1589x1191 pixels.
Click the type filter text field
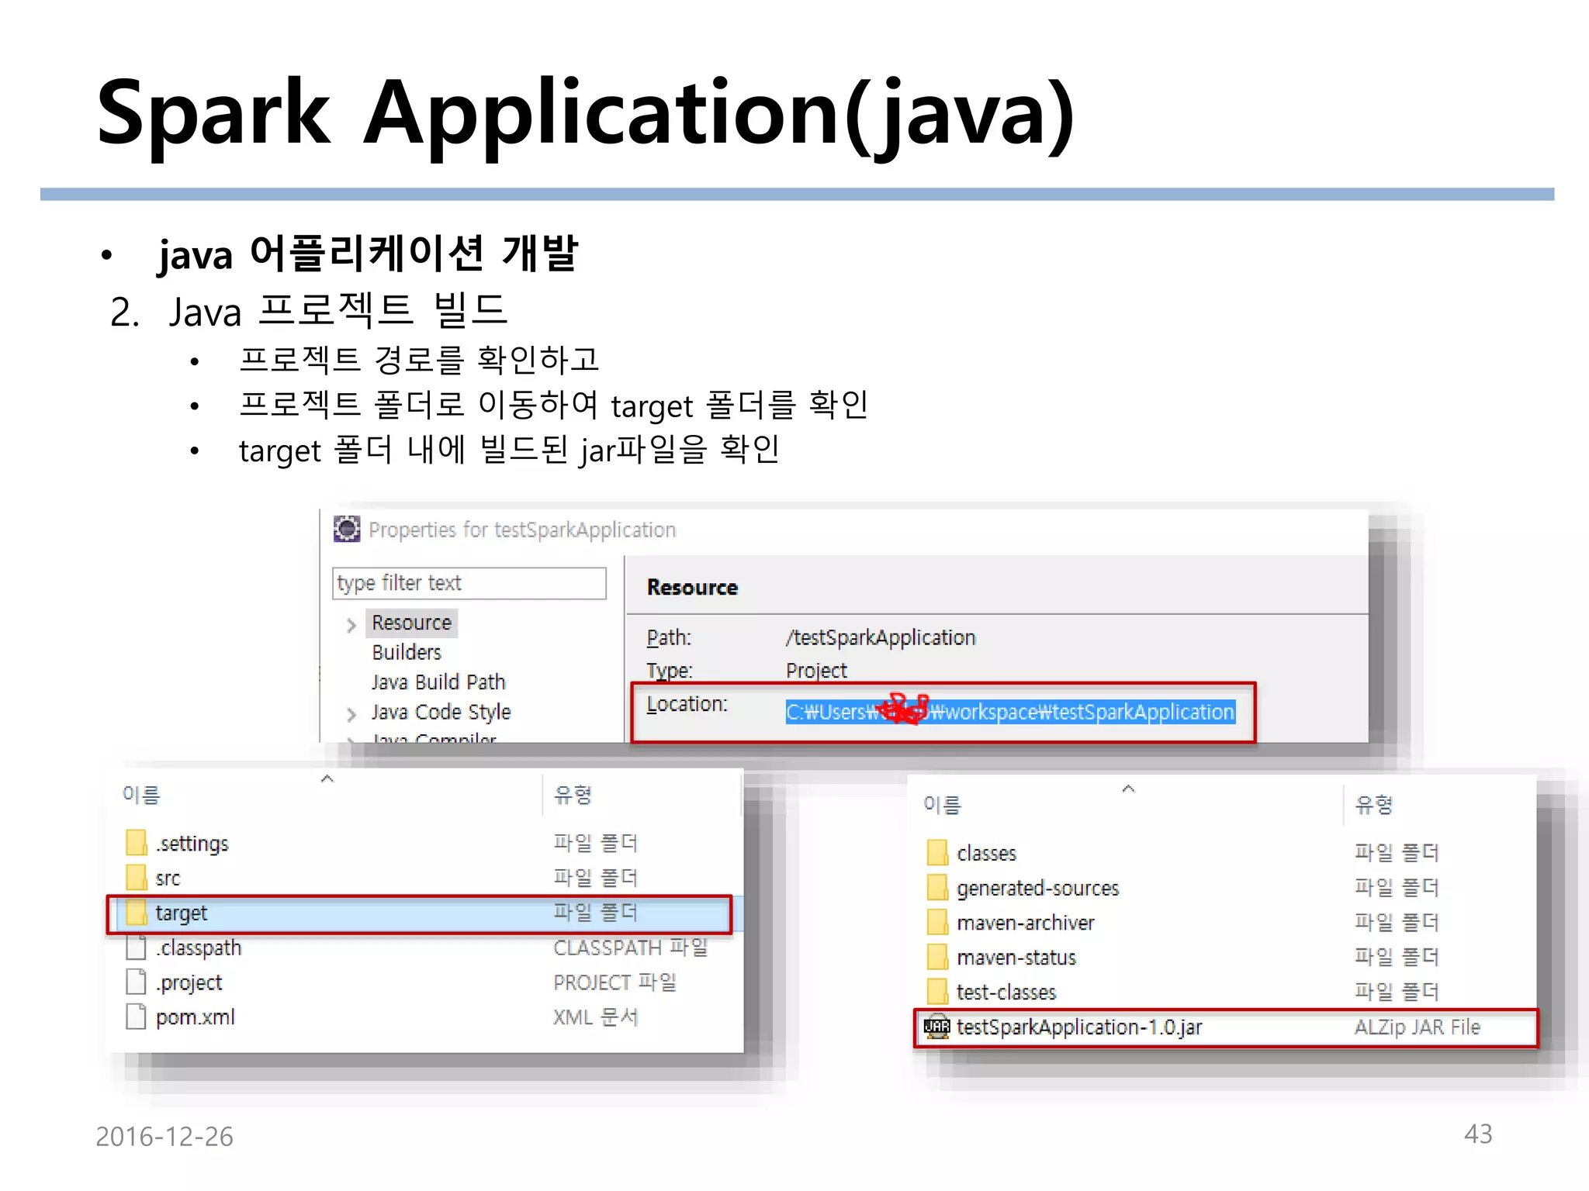[x=469, y=583]
